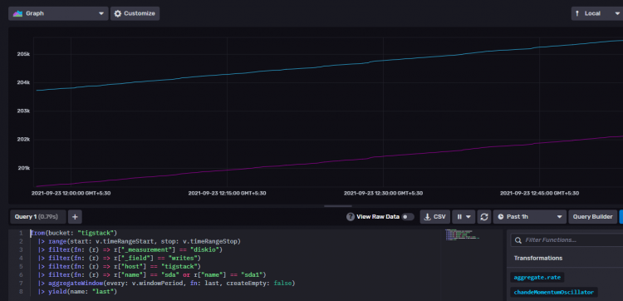Insert the chandeMomentumOscillator function
This screenshot has height=301, width=623.
coord(554,292)
